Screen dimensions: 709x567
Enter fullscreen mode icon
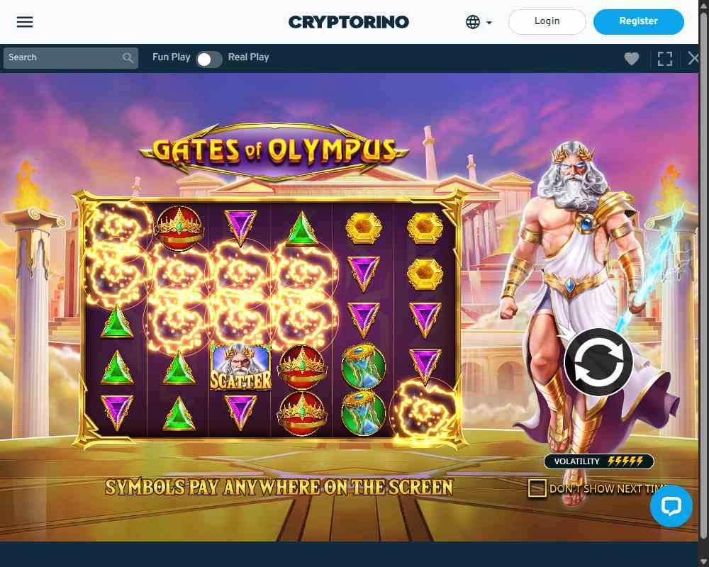(665, 58)
